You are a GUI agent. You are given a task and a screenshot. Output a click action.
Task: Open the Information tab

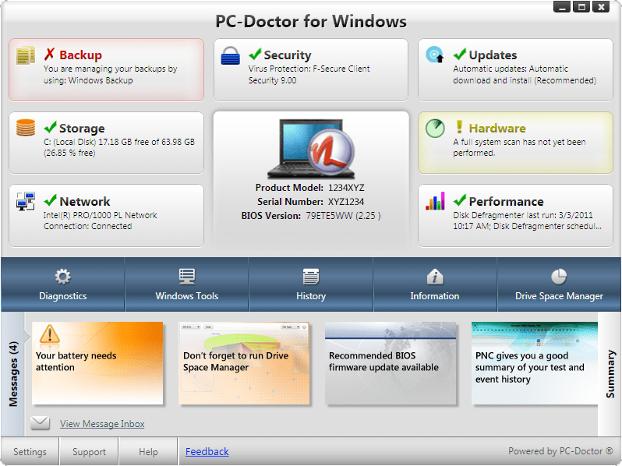click(x=435, y=285)
